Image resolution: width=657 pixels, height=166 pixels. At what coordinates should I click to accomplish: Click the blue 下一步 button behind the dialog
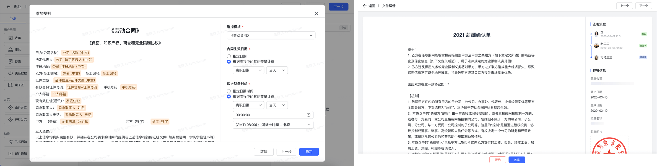338,7
